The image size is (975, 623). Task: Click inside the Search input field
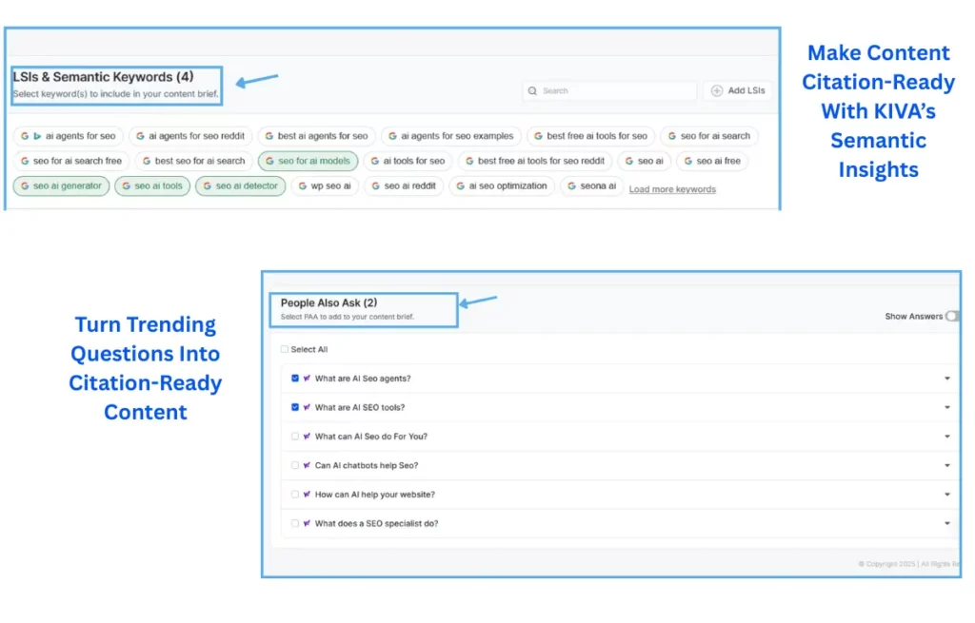coord(609,90)
